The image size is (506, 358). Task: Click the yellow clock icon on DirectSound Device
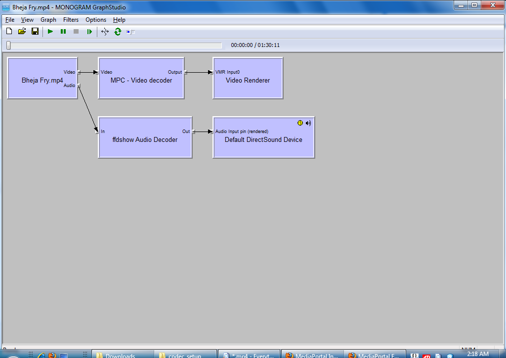coord(300,123)
